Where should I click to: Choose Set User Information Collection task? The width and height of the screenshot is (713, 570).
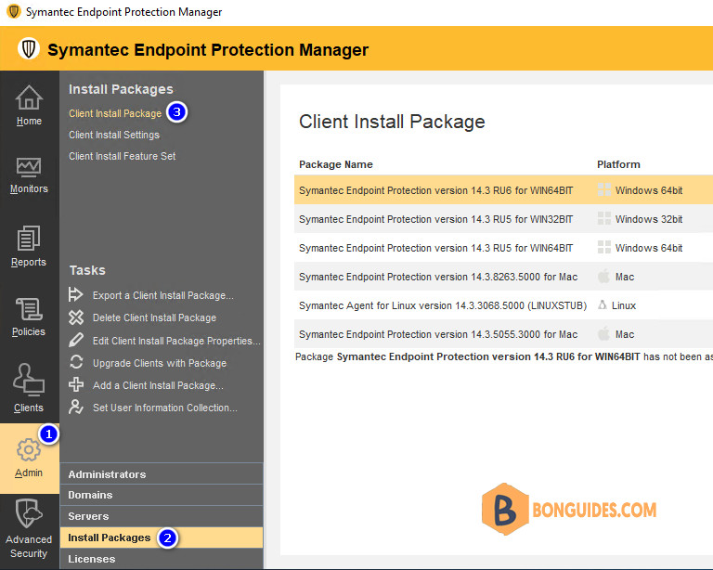point(165,408)
